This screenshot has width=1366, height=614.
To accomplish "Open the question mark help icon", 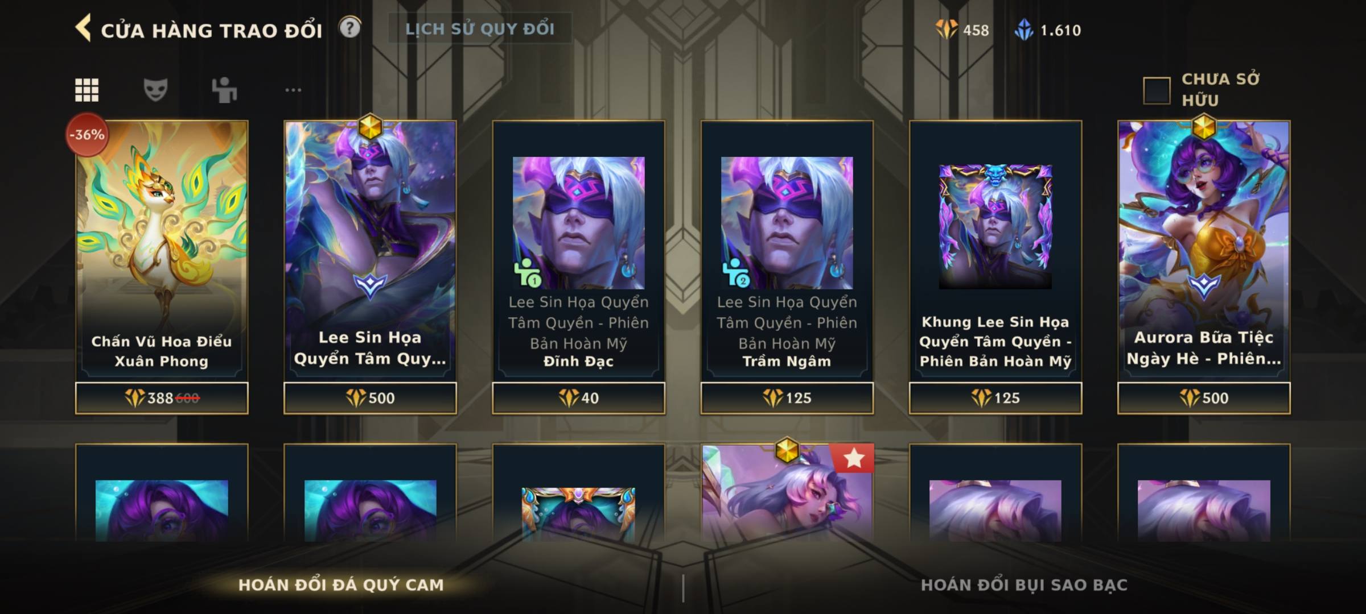I will (350, 27).
